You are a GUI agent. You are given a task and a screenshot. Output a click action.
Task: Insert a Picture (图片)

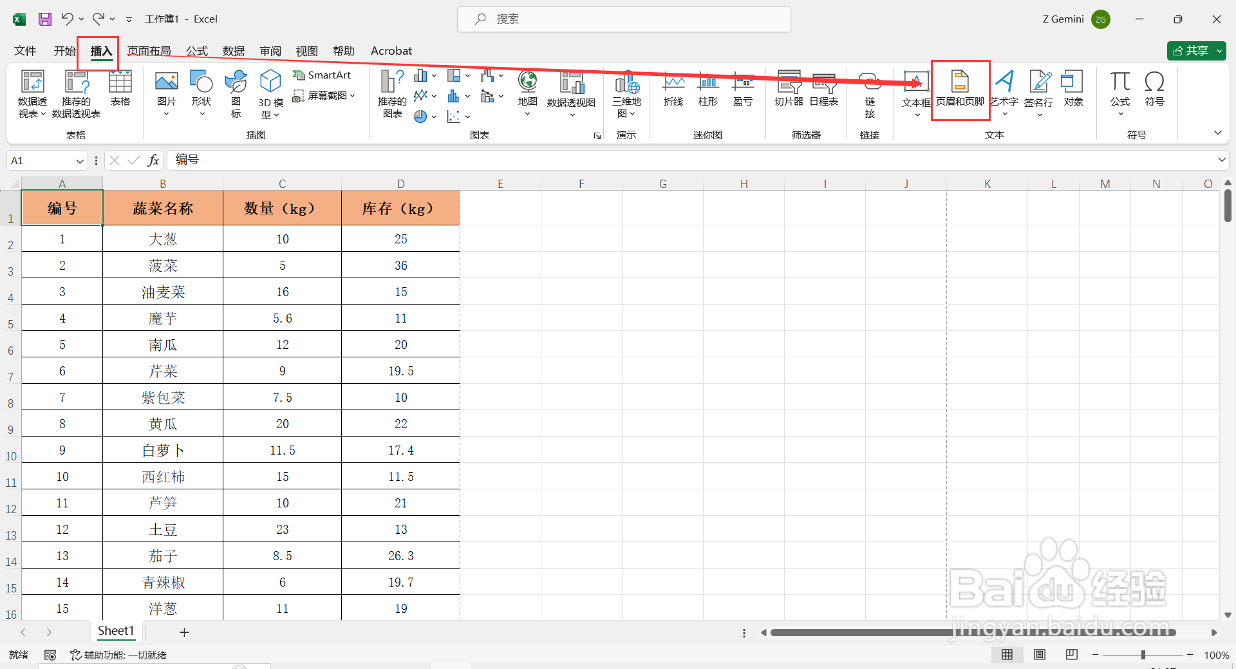pyautogui.click(x=166, y=93)
